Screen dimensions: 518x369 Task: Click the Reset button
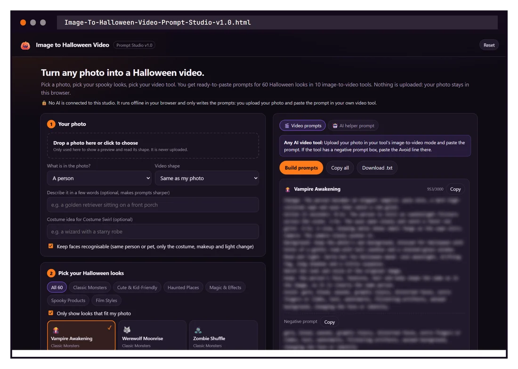point(489,45)
